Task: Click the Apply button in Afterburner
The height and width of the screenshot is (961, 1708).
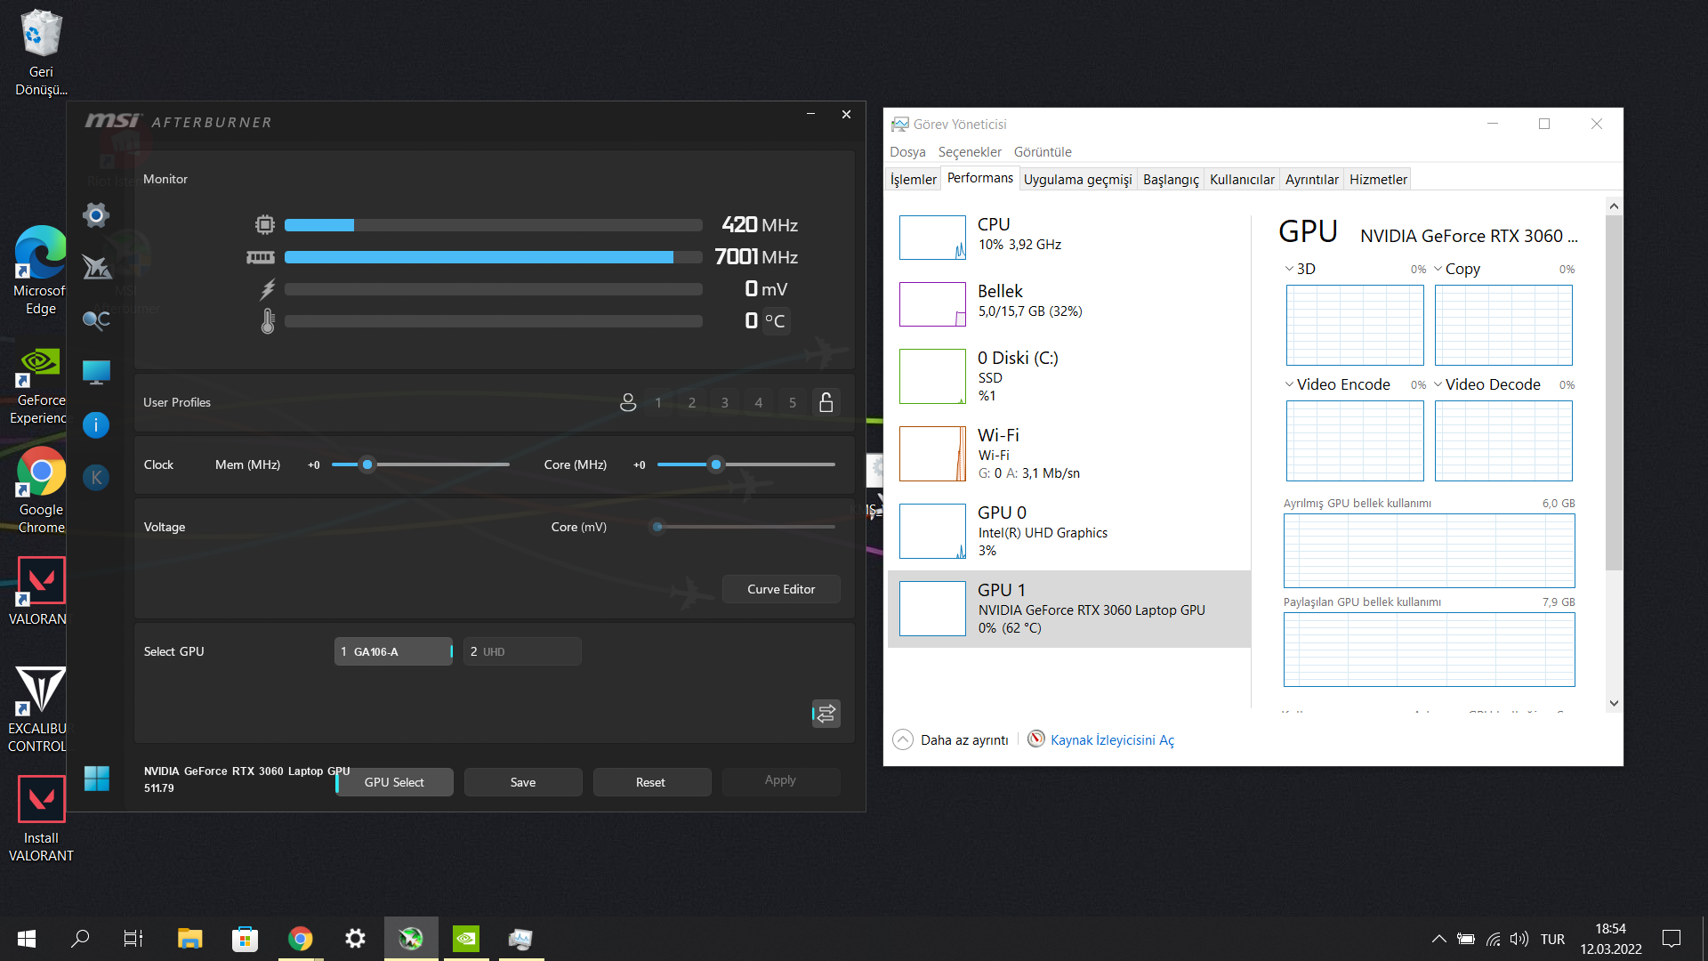Action: tap(780, 780)
